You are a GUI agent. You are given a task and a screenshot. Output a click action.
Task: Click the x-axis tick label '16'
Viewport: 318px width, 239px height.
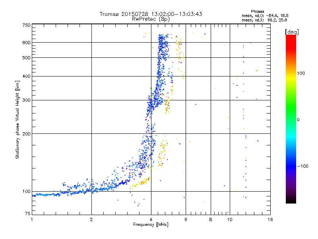pos(270,219)
